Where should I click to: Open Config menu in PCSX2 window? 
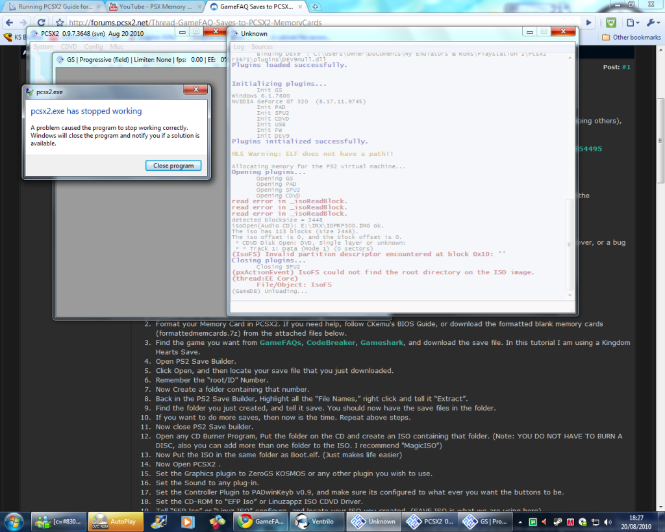(x=94, y=47)
